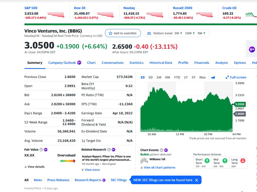Click the purple Y+ badge beside Company Outlook
Screen dimensions: 257x192
(x=79, y=63)
